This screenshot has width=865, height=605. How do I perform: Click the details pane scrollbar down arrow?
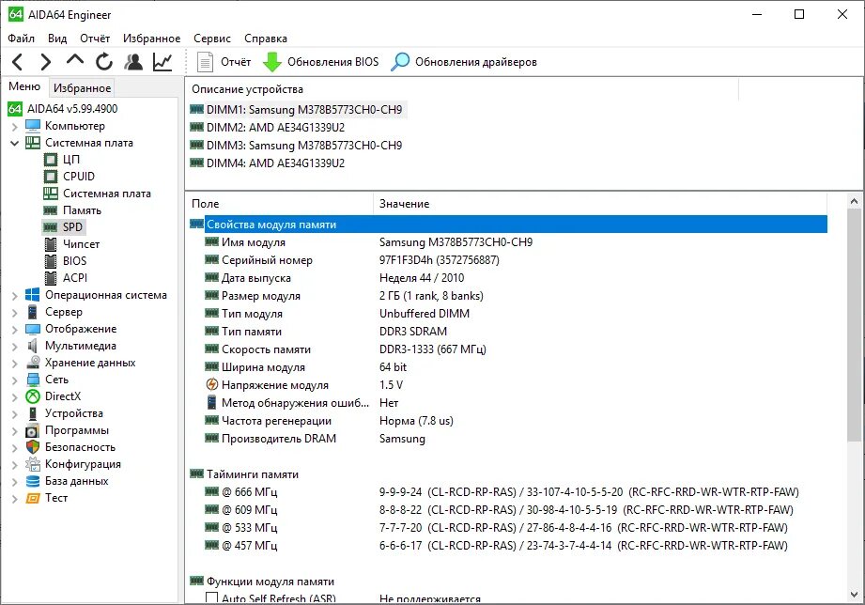854,595
